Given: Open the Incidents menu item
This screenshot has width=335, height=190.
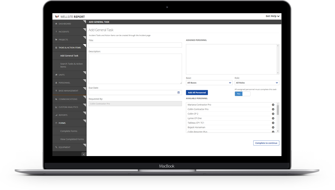Looking at the screenshot, I should [x=69, y=32].
